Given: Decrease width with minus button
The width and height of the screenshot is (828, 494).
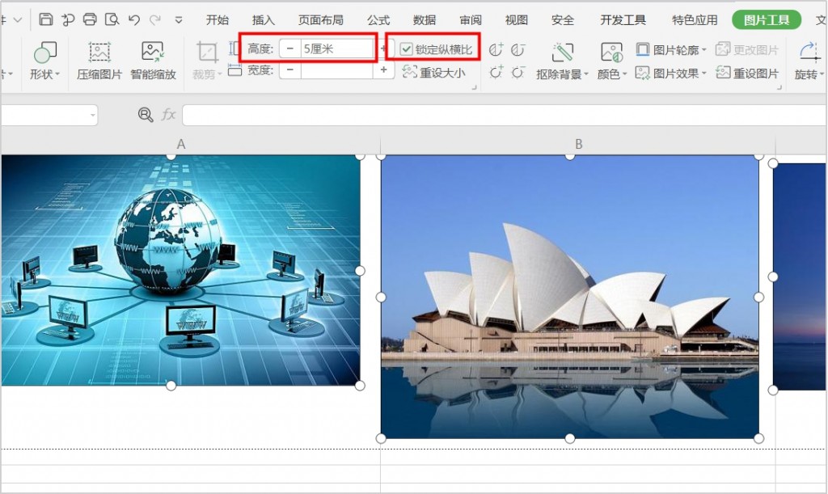Looking at the screenshot, I should (290, 70).
